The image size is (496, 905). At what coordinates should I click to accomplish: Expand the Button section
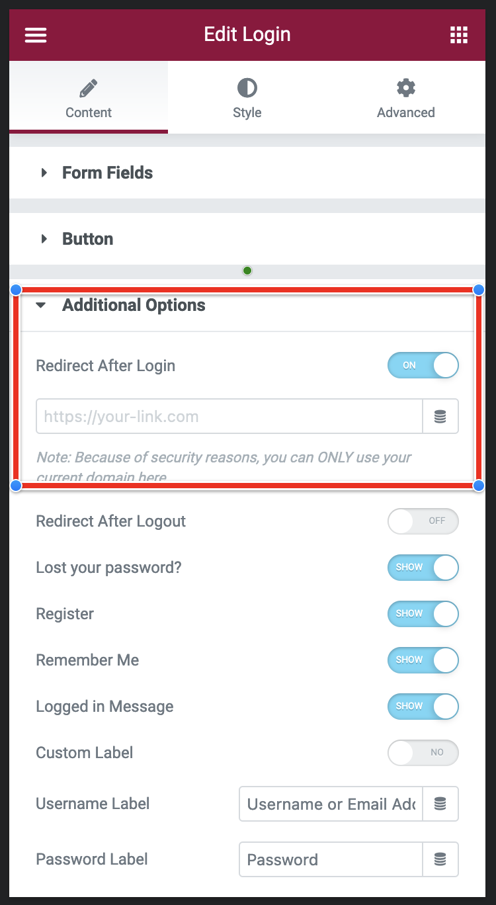(x=87, y=239)
